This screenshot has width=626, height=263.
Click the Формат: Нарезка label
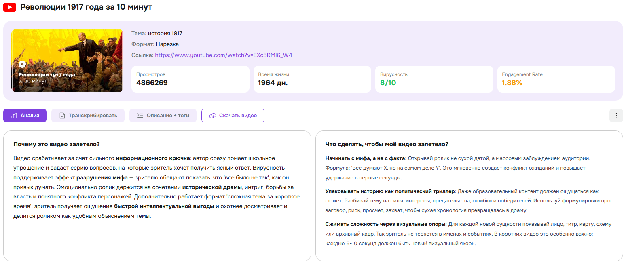(x=155, y=44)
